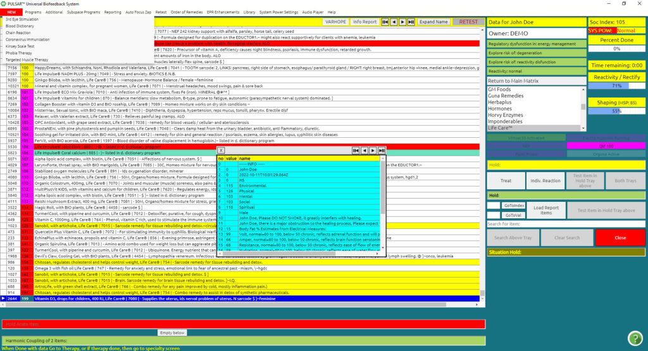Click the green help question mark icon
Viewport: 648px width, 351px height.
tap(635, 337)
